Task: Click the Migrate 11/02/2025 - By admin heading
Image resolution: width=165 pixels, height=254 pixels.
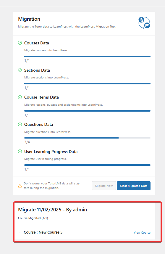Action: tap(52, 210)
